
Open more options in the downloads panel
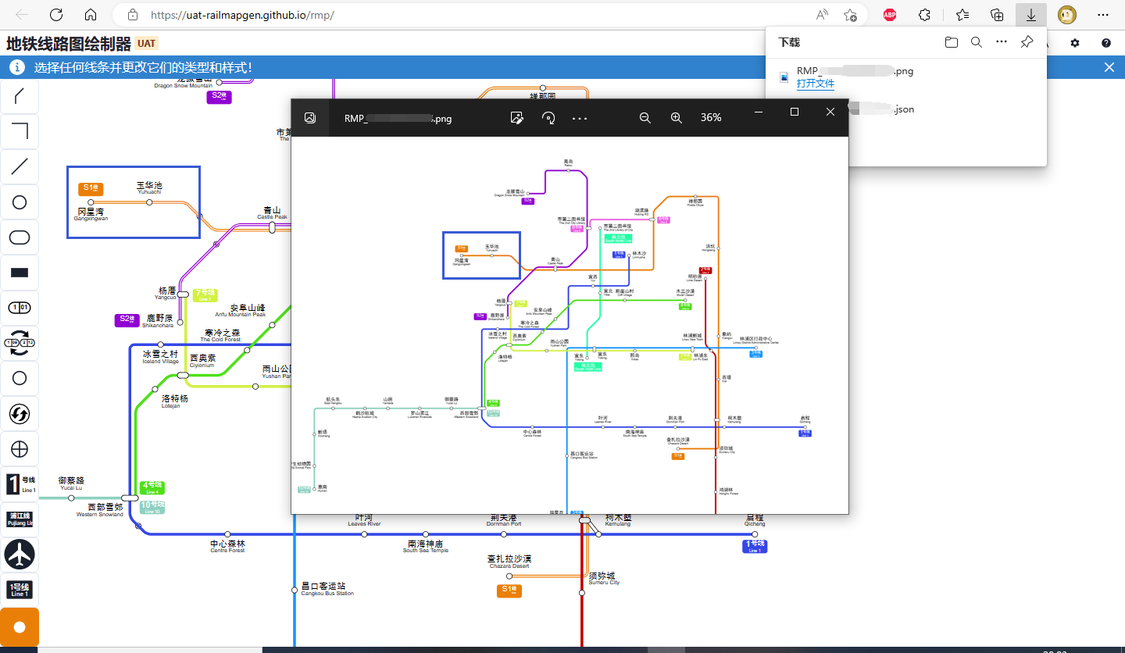(1002, 42)
